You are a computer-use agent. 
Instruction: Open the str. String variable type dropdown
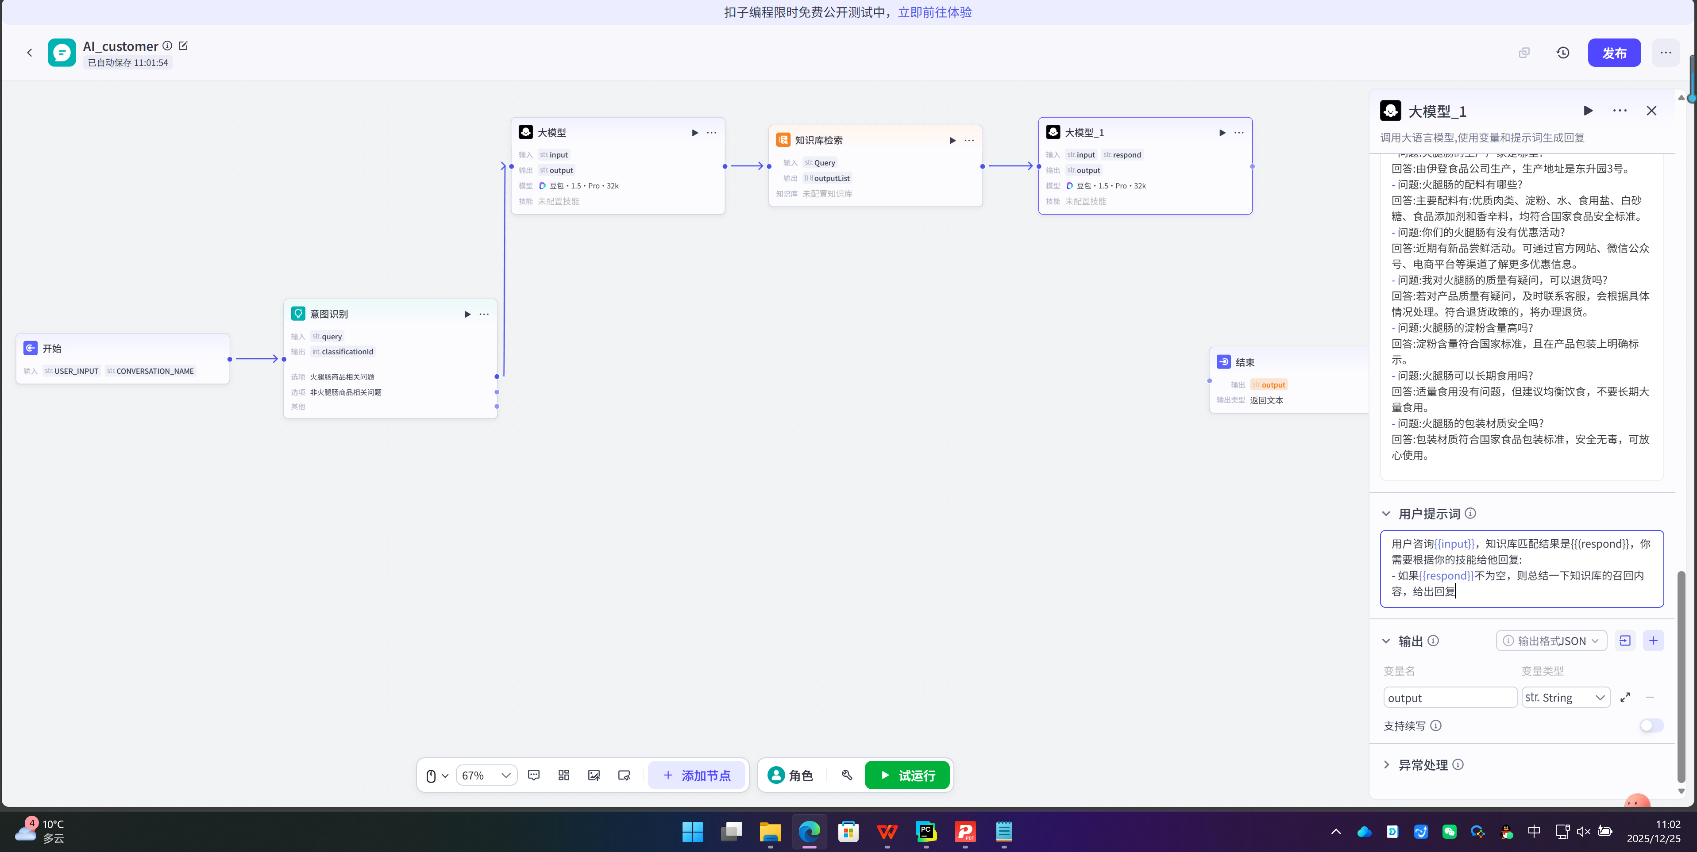(1565, 697)
